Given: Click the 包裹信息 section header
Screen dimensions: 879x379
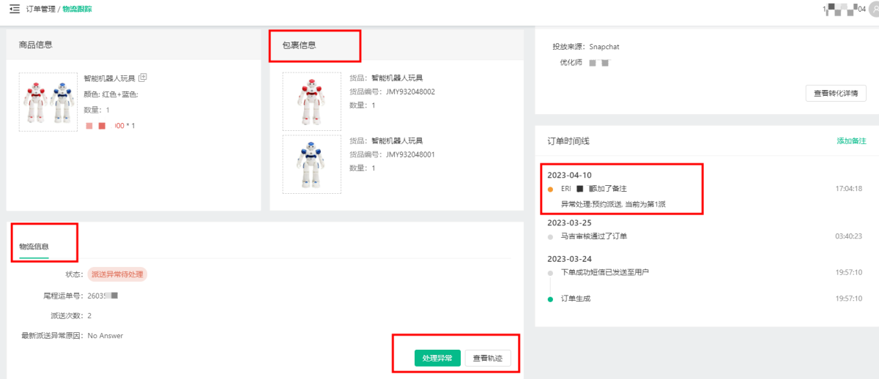Looking at the screenshot, I should point(300,45).
